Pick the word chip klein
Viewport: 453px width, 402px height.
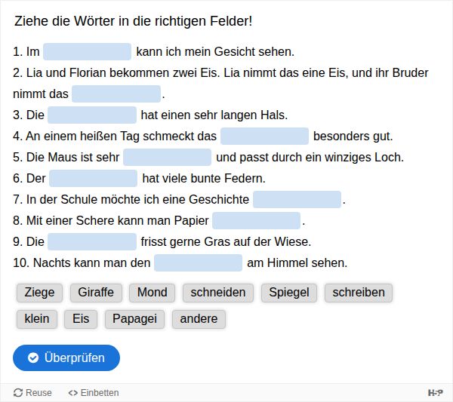click(x=37, y=319)
